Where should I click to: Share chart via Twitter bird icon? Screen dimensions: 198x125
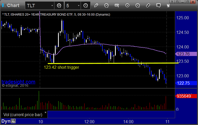[168, 5]
